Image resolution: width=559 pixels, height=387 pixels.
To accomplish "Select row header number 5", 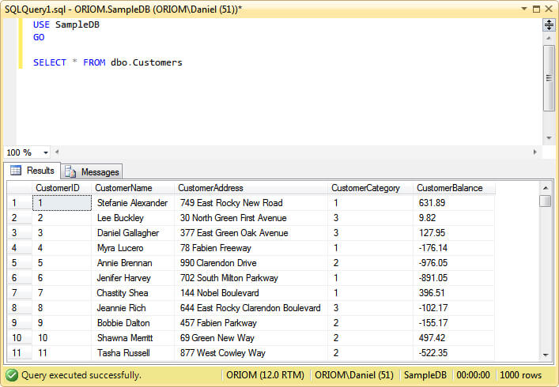I will (13, 263).
